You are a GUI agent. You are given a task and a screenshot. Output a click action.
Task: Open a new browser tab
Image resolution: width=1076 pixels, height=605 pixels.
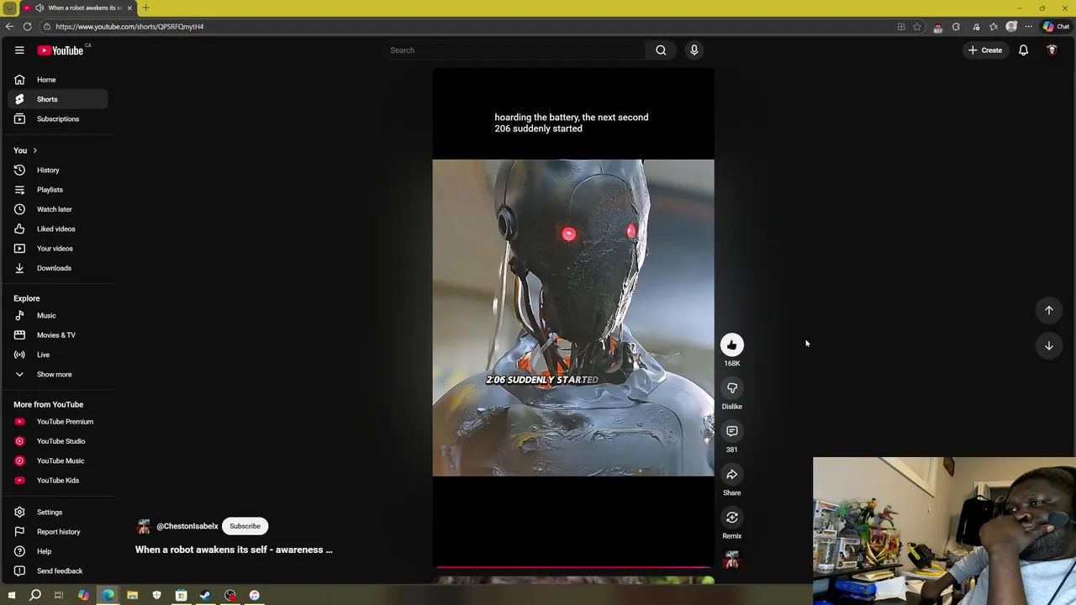coord(145,8)
